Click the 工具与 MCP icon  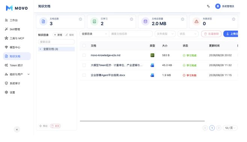point(6,38)
